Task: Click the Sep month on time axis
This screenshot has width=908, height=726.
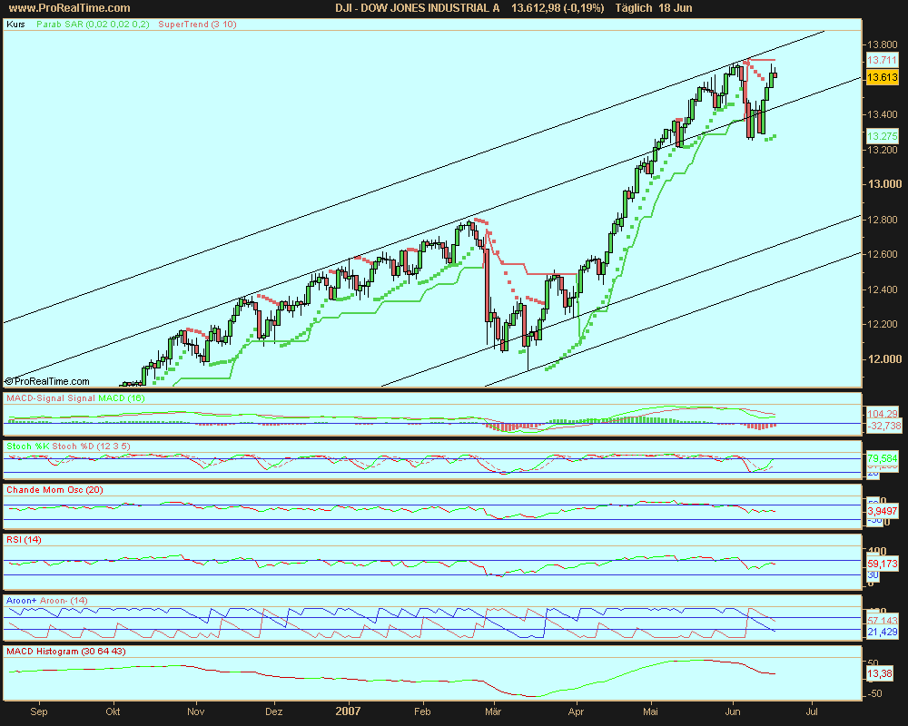Action: click(39, 711)
